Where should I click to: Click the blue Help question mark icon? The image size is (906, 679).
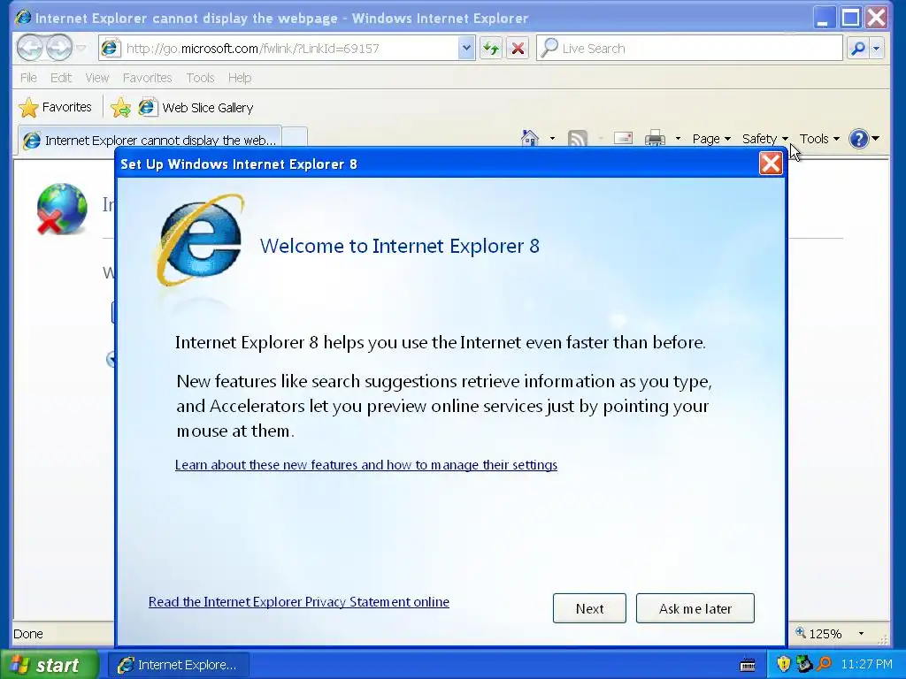(858, 139)
